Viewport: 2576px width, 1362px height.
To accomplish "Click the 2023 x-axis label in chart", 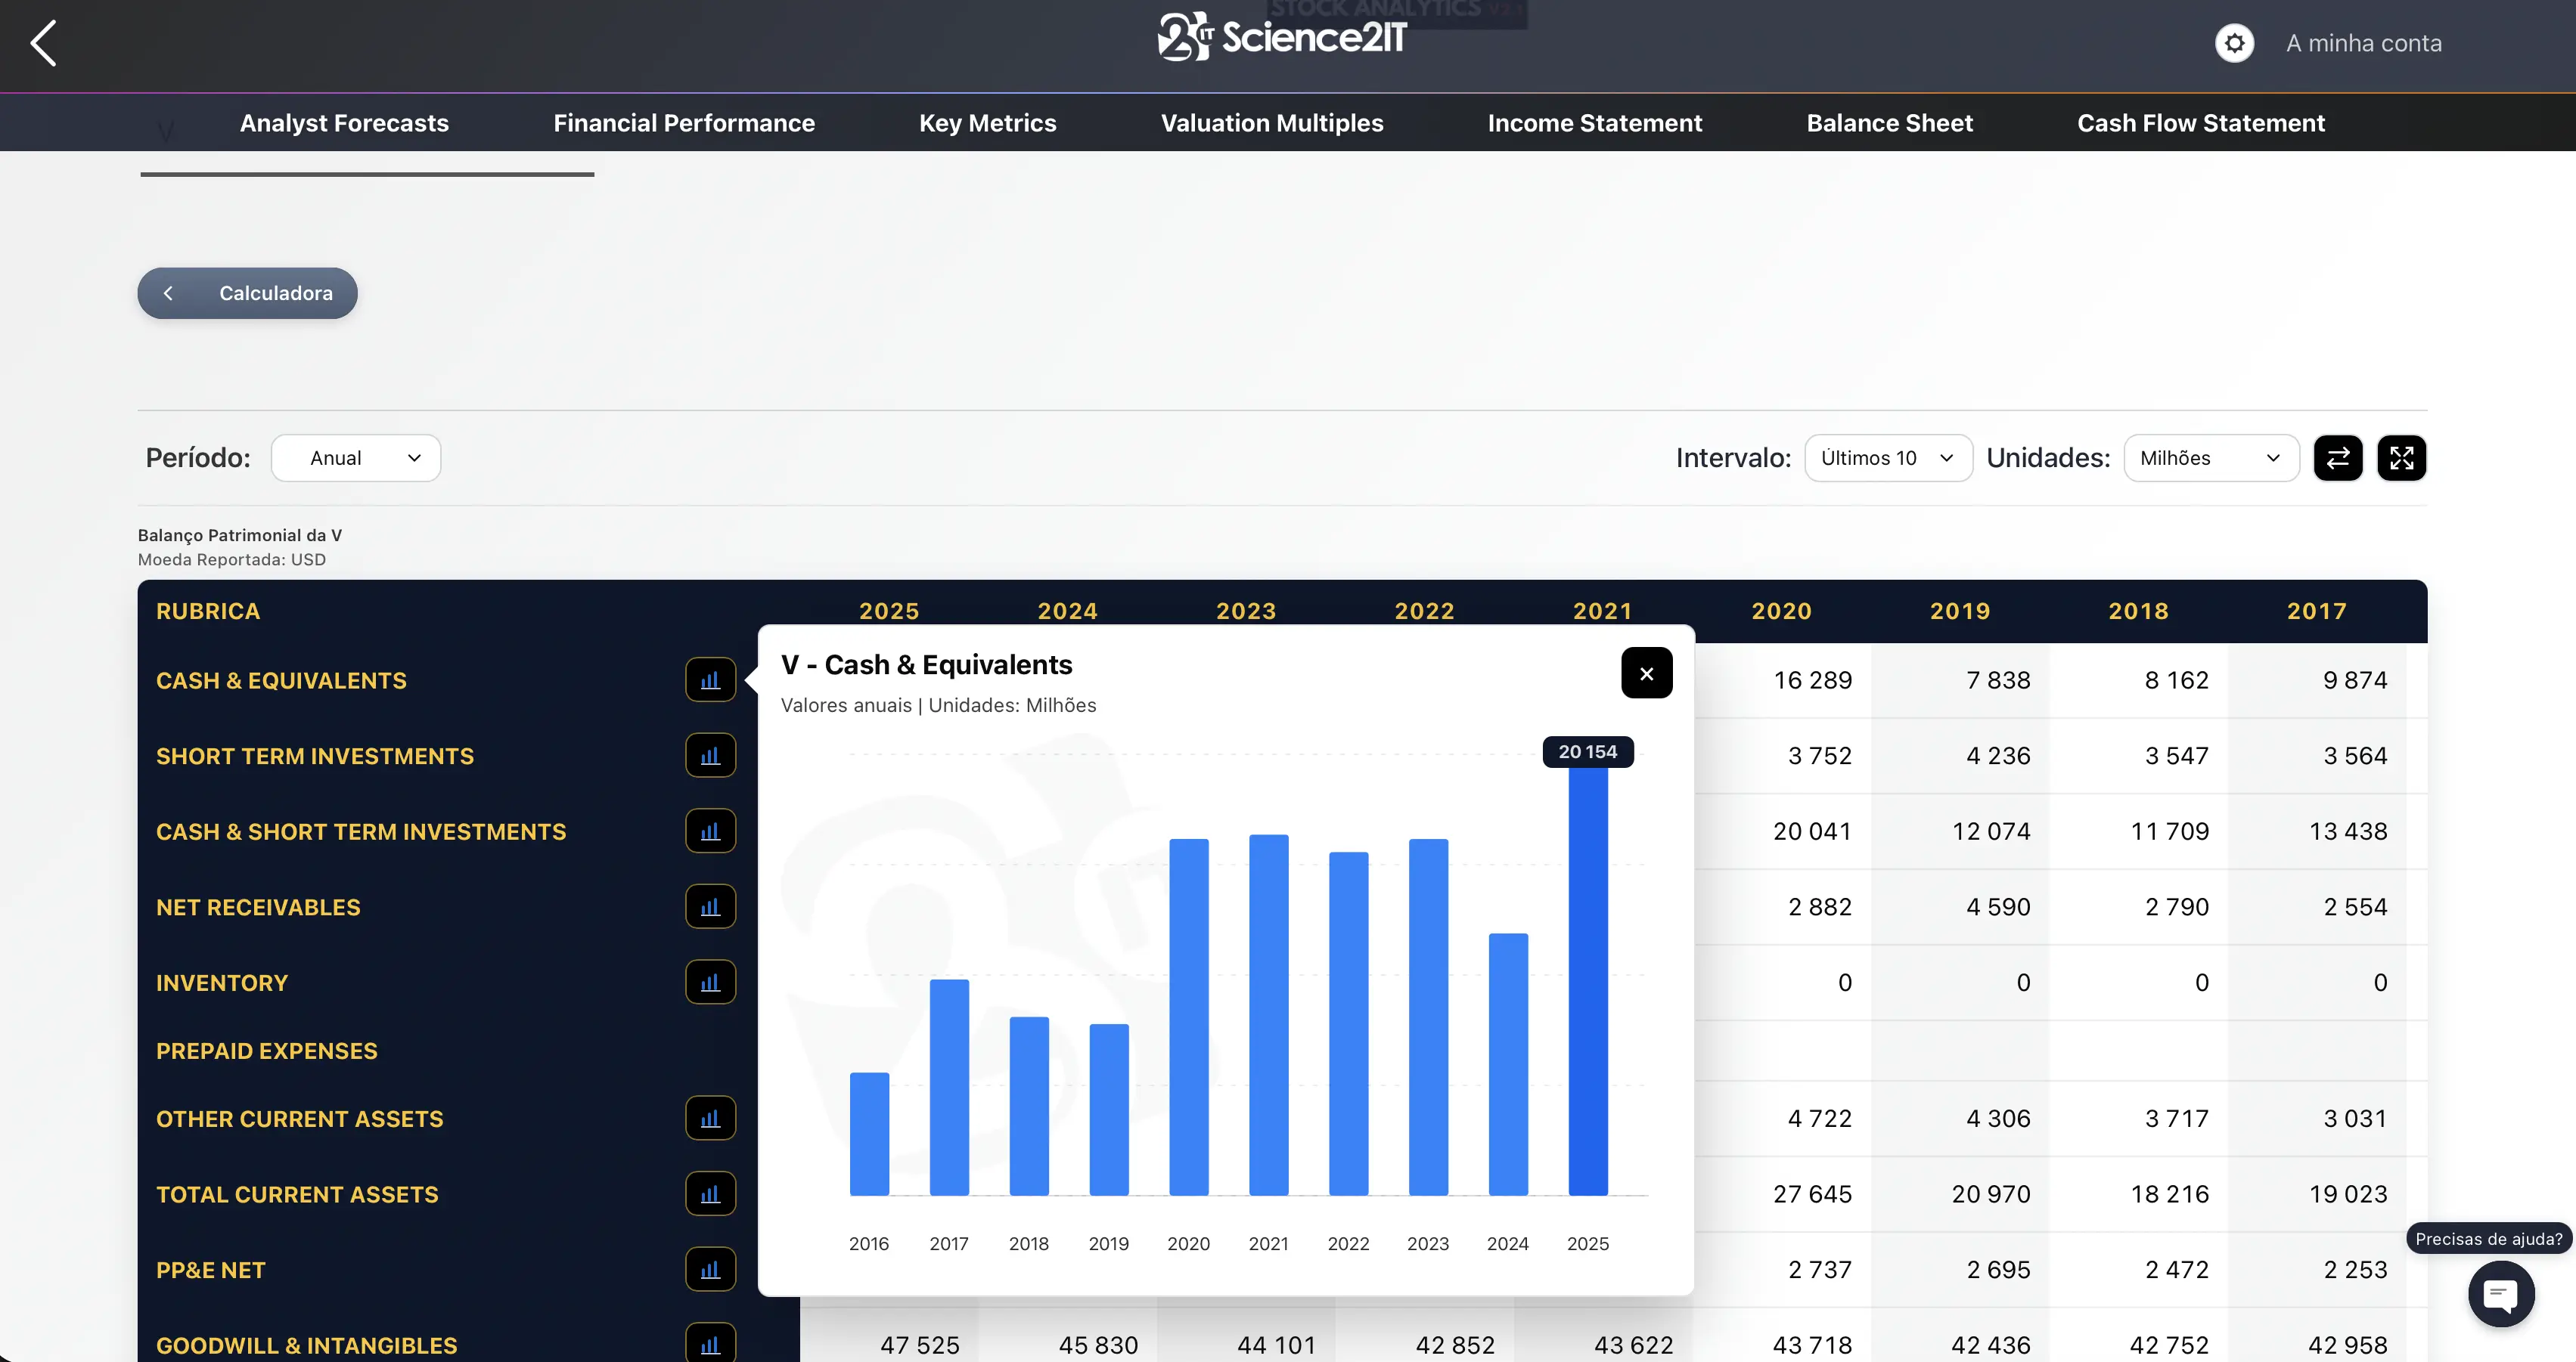I will [1427, 1243].
